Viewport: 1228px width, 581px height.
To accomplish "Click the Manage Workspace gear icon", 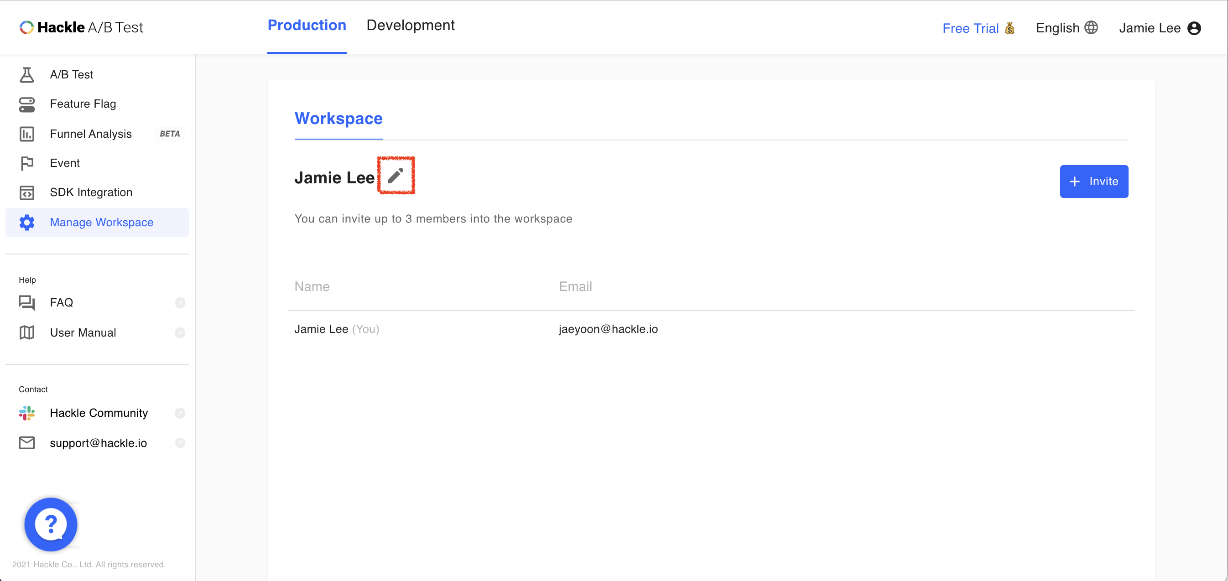I will tap(27, 222).
